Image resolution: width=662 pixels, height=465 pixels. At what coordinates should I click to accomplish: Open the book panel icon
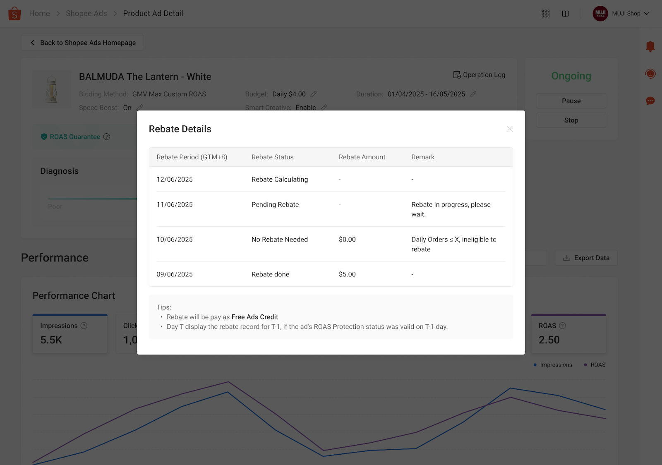(565, 14)
